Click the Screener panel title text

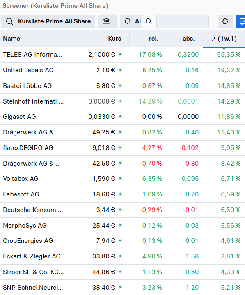click(55, 6)
